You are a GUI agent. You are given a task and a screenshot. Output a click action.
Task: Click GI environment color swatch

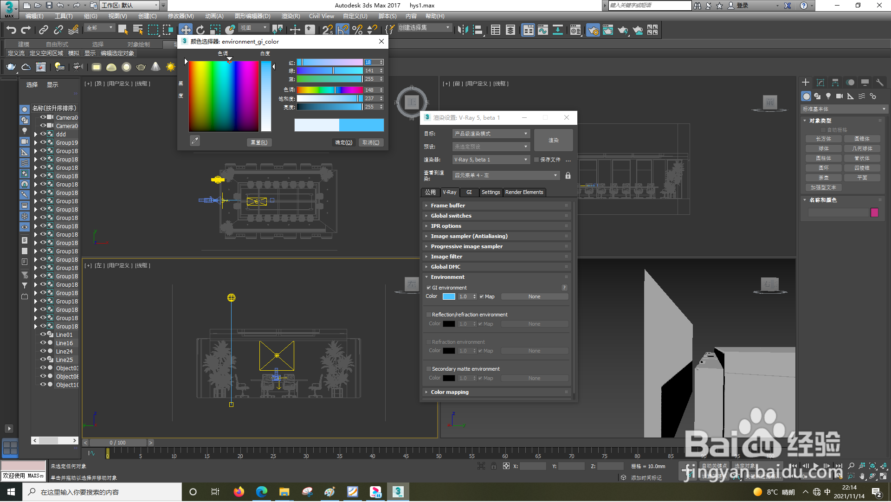click(449, 296)
